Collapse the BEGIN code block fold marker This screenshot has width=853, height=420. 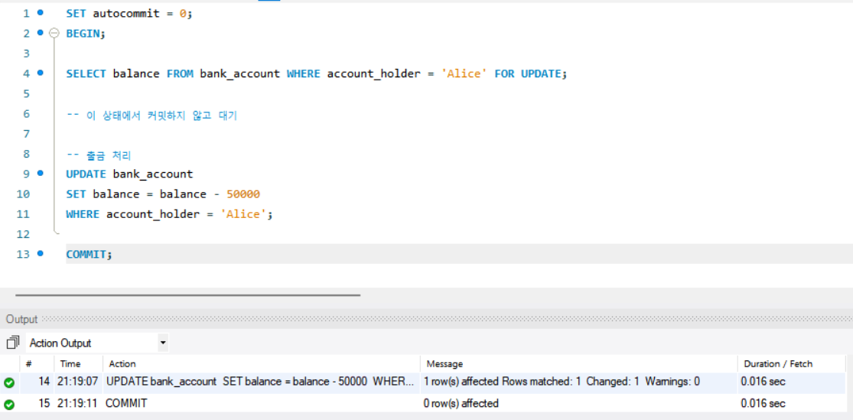click(x=54, y=33)
